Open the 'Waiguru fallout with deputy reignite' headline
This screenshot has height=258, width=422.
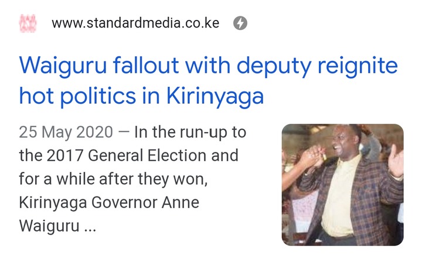click(x=208, y=66)
